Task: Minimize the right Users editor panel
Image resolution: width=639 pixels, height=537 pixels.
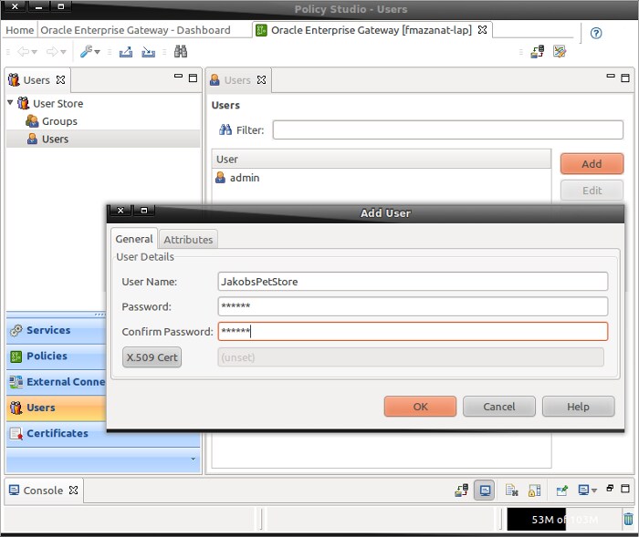Action: 611,77
